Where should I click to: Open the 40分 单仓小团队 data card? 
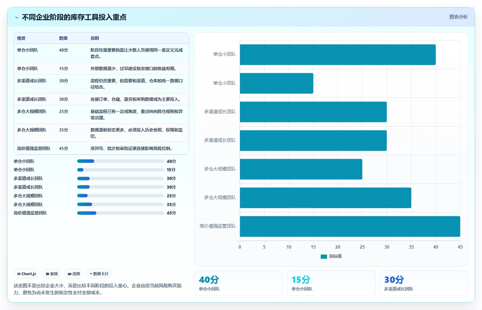pyautogui.click(x=238, y=283)
